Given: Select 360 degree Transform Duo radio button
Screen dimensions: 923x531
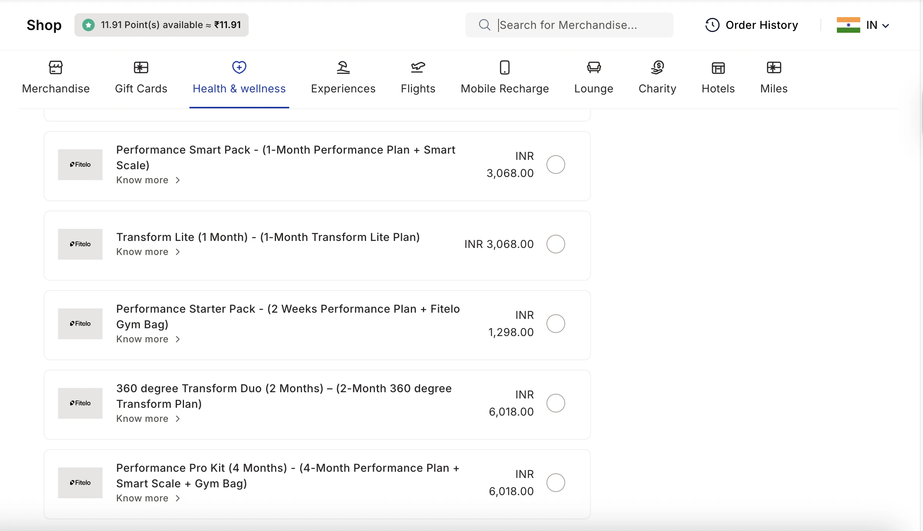Looking at the screenshot, I should tap(556, 403).
